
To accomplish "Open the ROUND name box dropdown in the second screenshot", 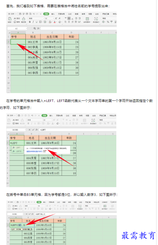I will click(x=25, y=130).
